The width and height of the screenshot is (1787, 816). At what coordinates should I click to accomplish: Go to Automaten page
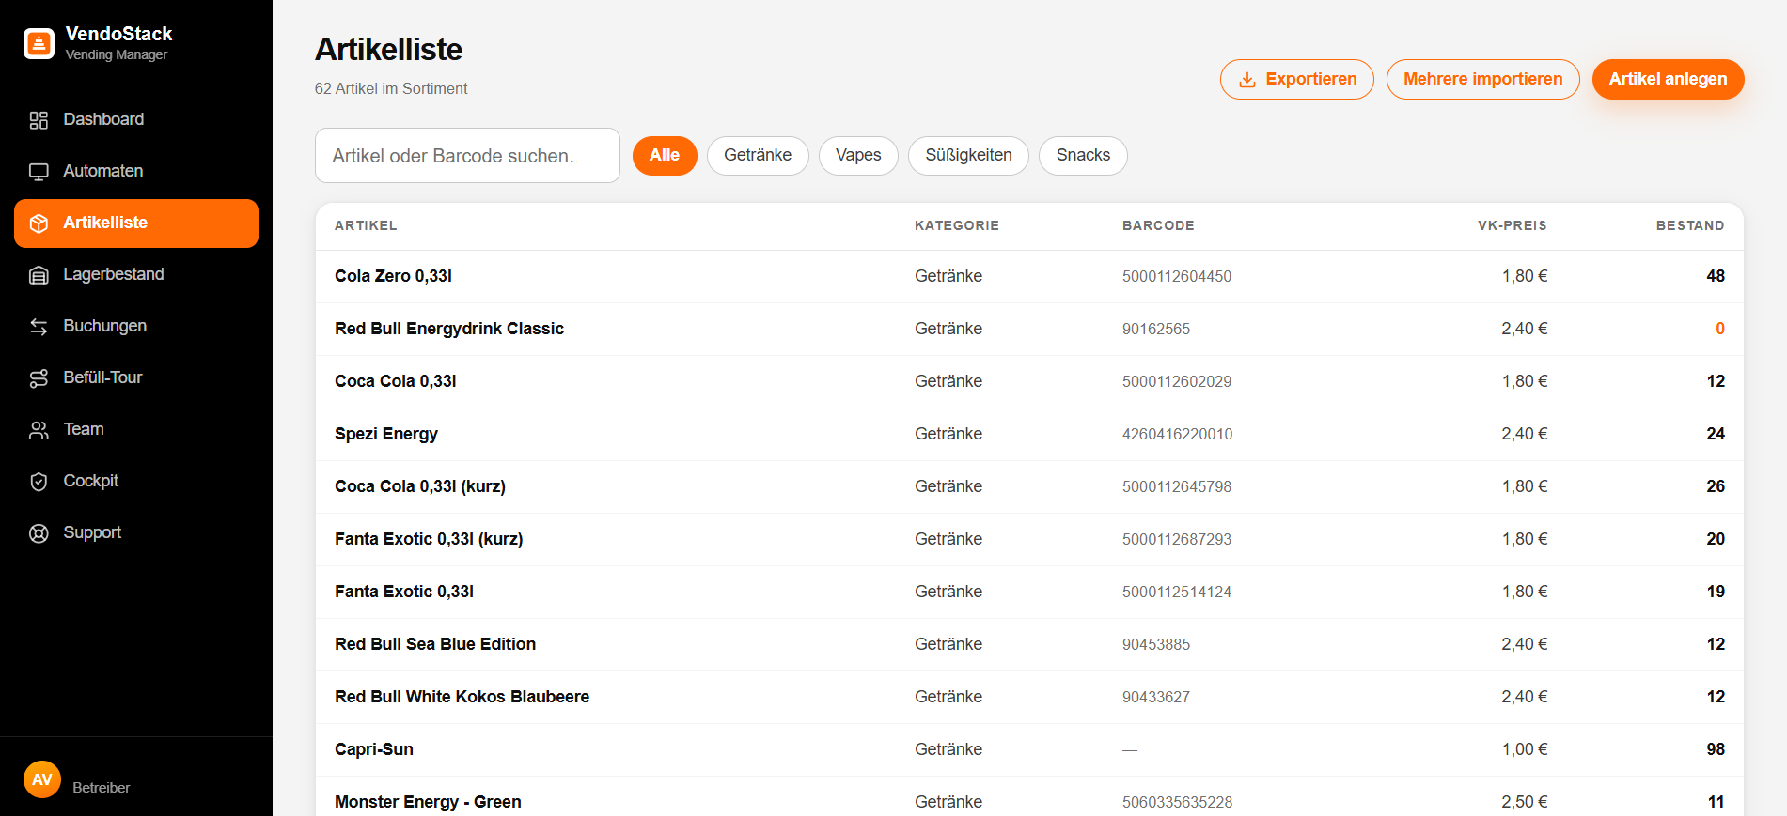[x=136, y=172]
